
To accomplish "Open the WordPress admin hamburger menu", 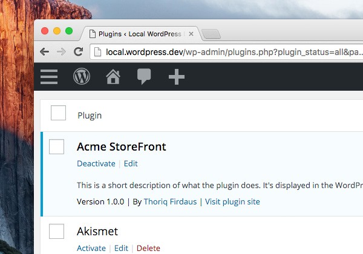I will pos(49,77).
